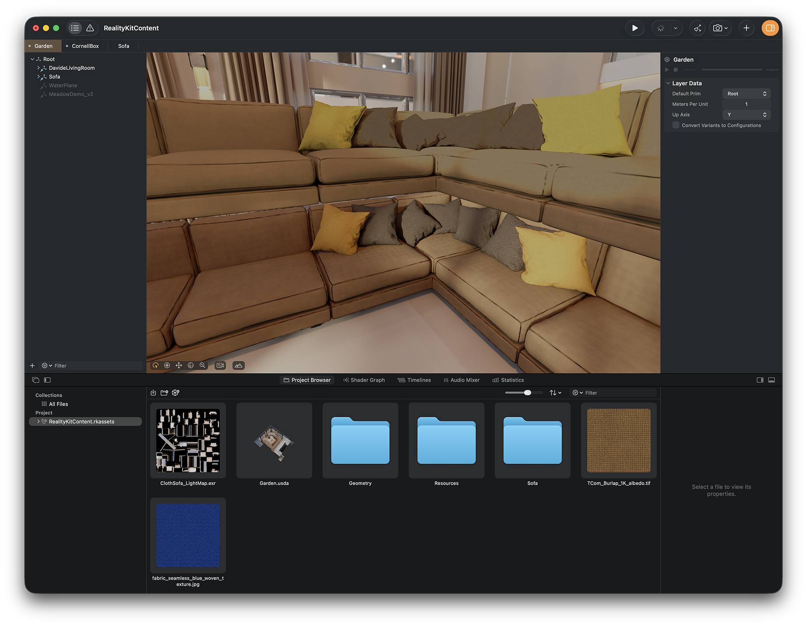
Task: Open the Default Prim dropdown
Action: (746, 94)
